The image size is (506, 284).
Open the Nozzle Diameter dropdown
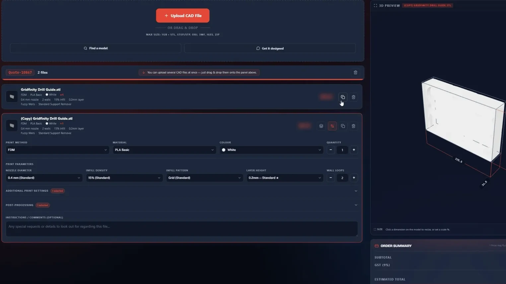[x=44, y=178]
